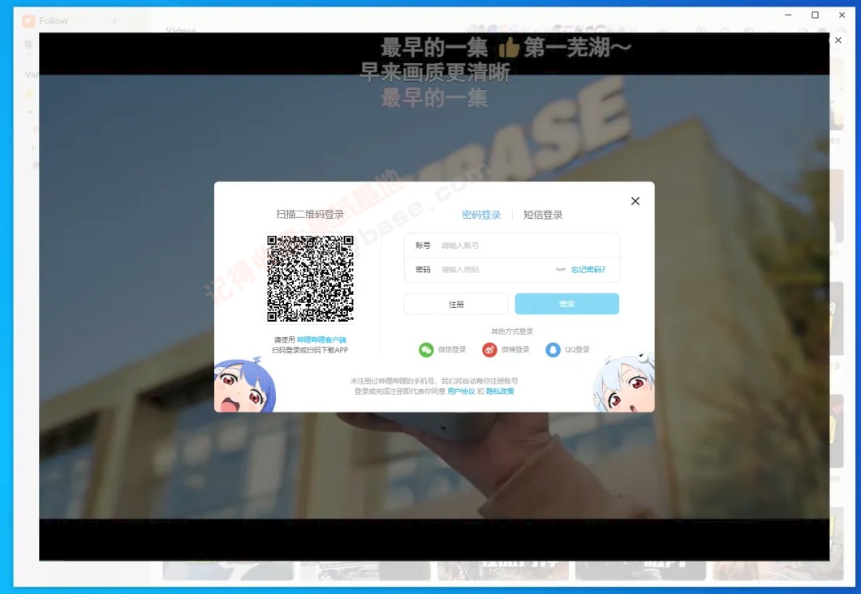Minimize the Follow window
This screenshot has height=594, width=861.
(x=789, y=15)
